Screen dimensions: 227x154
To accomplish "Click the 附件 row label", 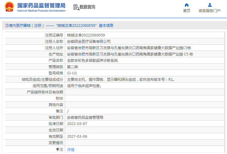I will tap(59, 99).
